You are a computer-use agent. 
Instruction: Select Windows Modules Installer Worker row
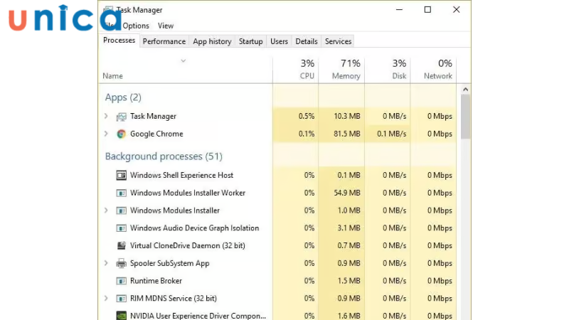(277, 193)
